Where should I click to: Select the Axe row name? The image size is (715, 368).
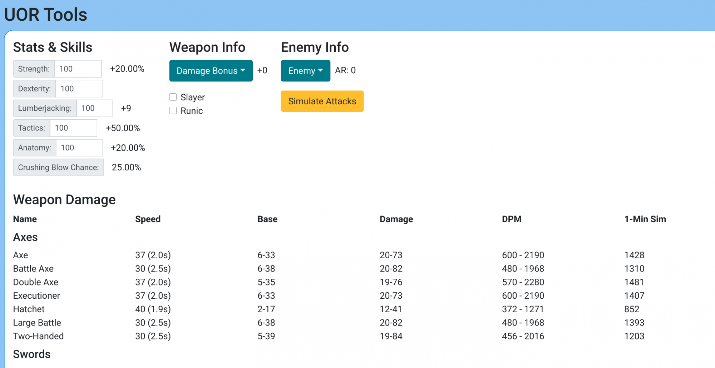point(20,255)
